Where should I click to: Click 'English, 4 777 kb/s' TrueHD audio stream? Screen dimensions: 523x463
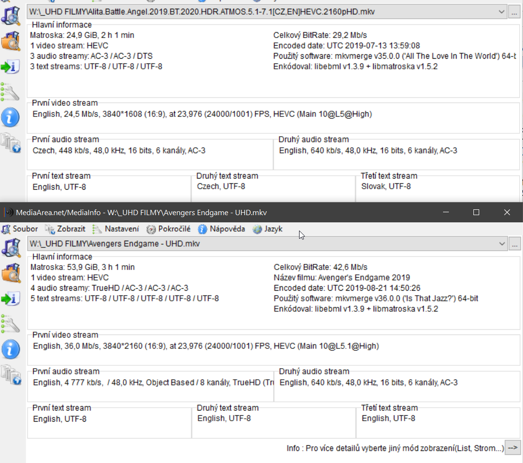click(x=153, y=382)
